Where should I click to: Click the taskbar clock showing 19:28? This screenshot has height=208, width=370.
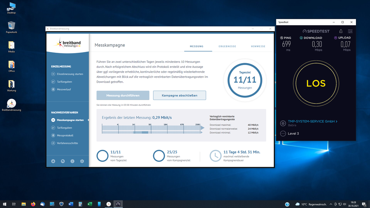pyautogui.click(x=353, y=204)
